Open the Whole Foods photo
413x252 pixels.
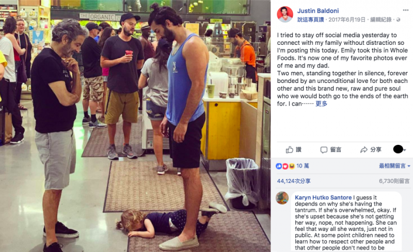coord(135,126)
